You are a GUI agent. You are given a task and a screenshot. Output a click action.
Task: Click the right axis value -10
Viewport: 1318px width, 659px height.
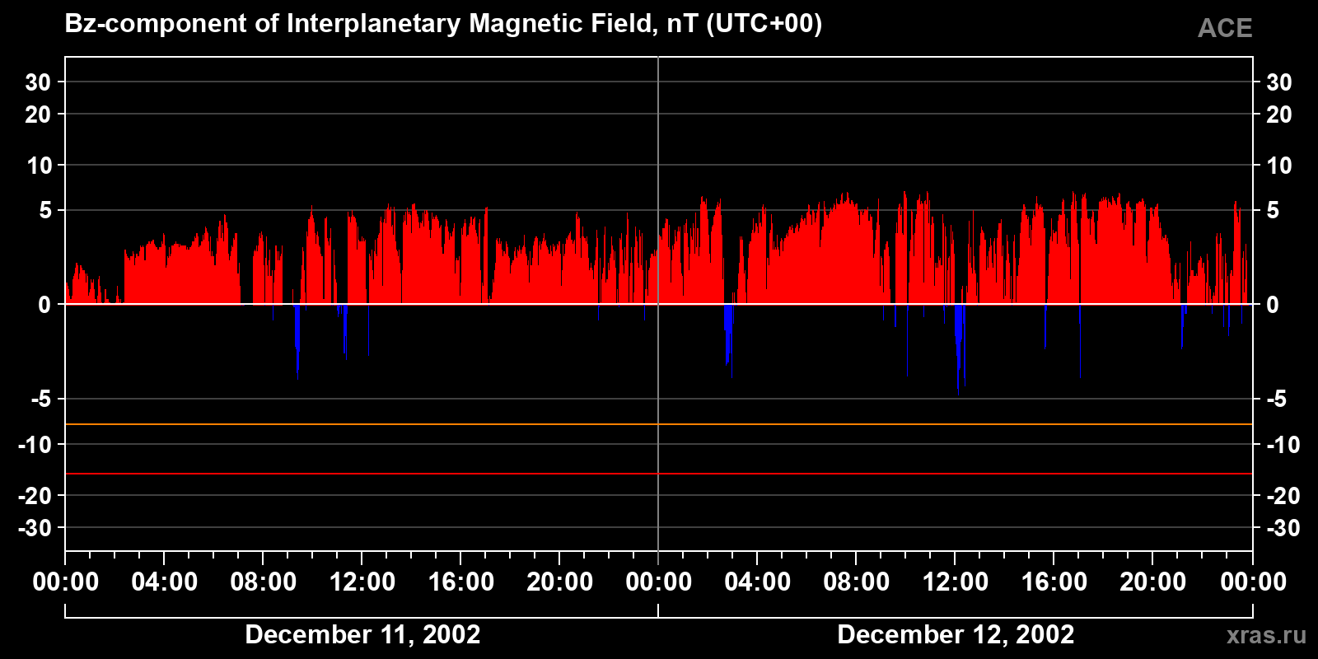tap(1283, 445)
